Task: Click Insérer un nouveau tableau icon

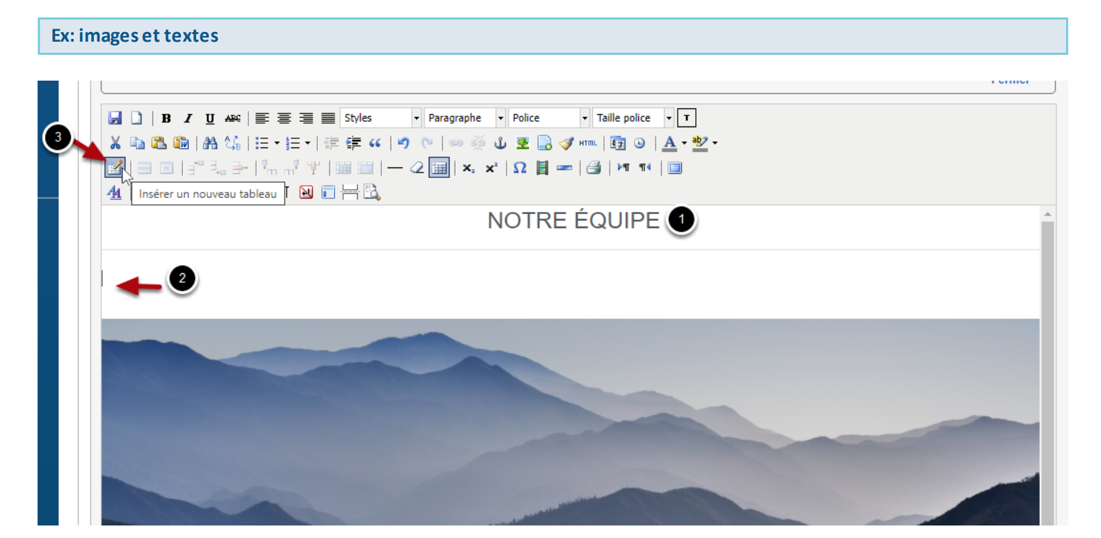Action: tap(115, 168)
